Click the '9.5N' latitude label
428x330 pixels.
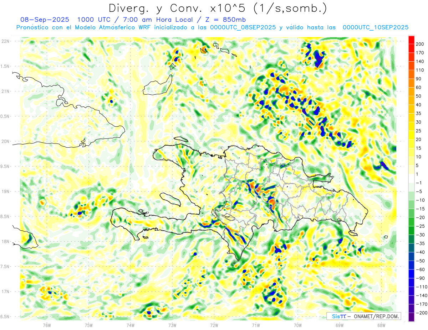point(5,167)
